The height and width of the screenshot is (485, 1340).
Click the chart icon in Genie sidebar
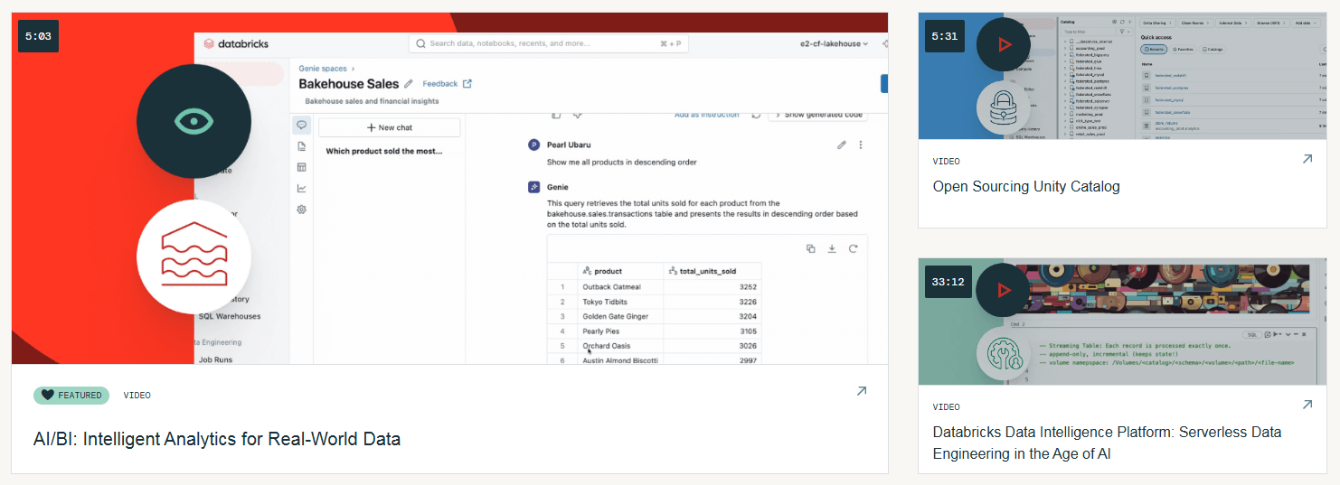(301, 189)
